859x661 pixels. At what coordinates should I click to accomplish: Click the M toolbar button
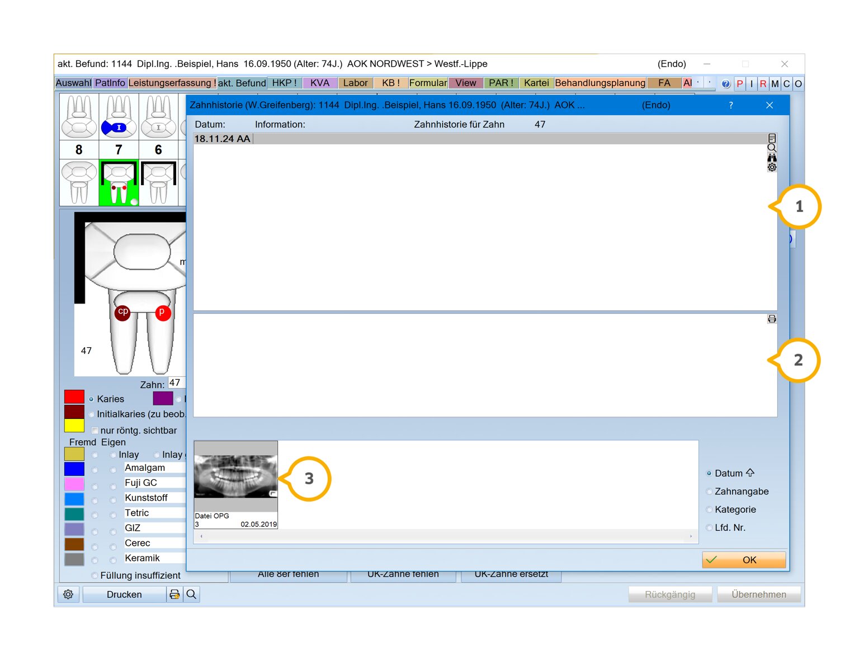(775, 84)
